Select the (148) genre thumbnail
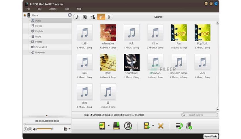This screenshot has height=139, width=241. click(84, 33)
